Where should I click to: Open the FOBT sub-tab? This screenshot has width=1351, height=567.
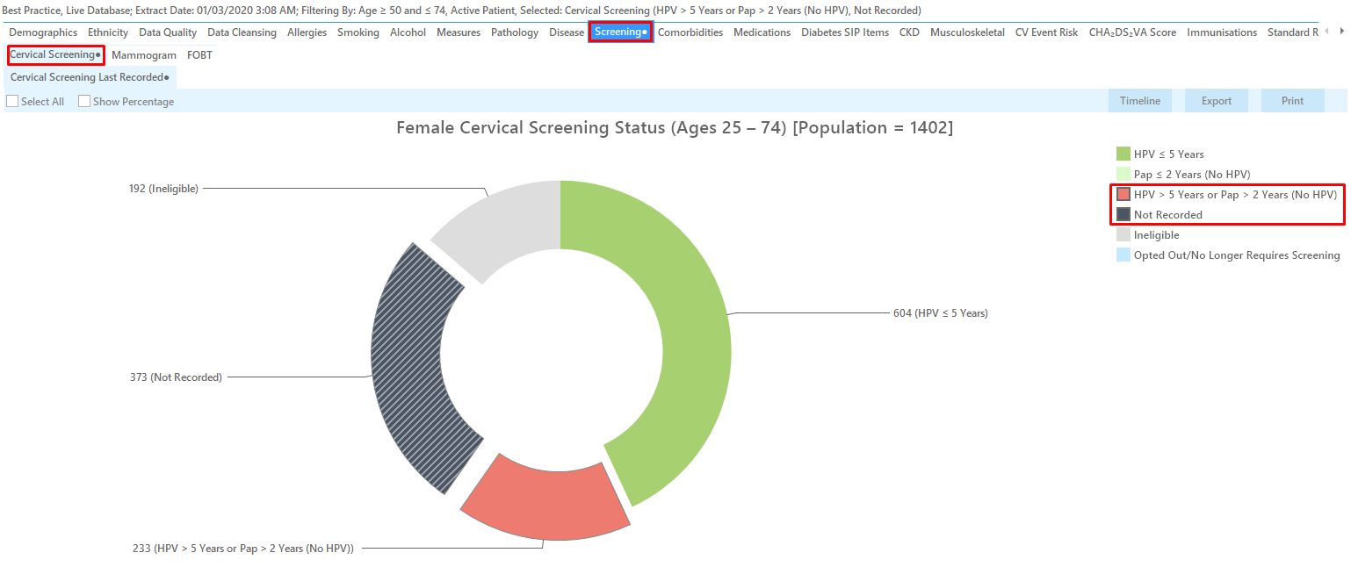tap(199, 54)
